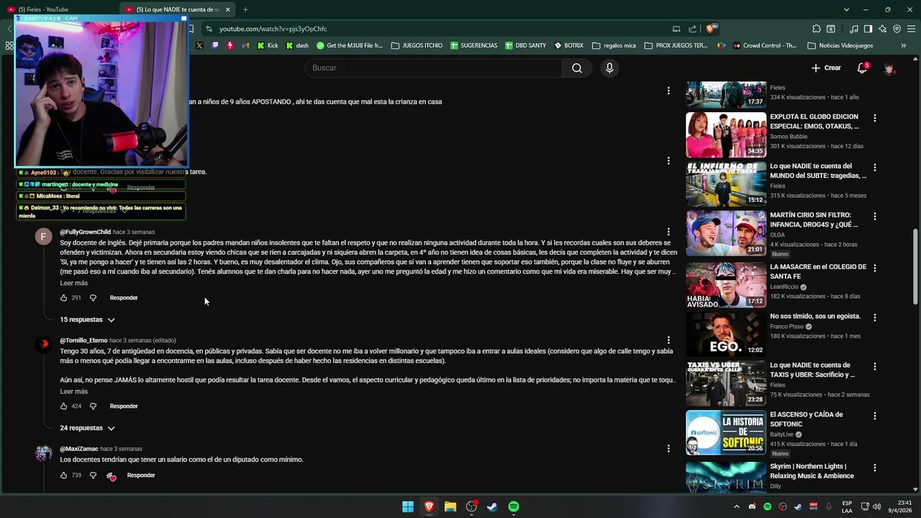Open options for TAXIS y UBER video
The image size is (921, 518).
tap(875, 367)
